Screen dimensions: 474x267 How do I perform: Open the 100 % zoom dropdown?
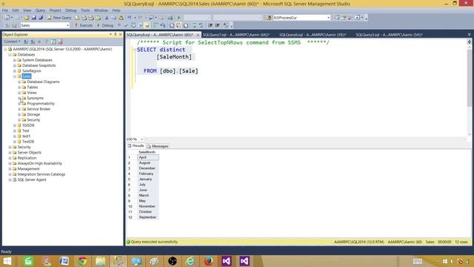tap(142, 139)
